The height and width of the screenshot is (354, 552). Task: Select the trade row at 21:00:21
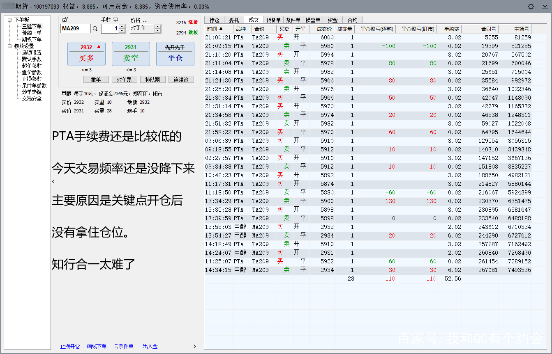(368, 37)
